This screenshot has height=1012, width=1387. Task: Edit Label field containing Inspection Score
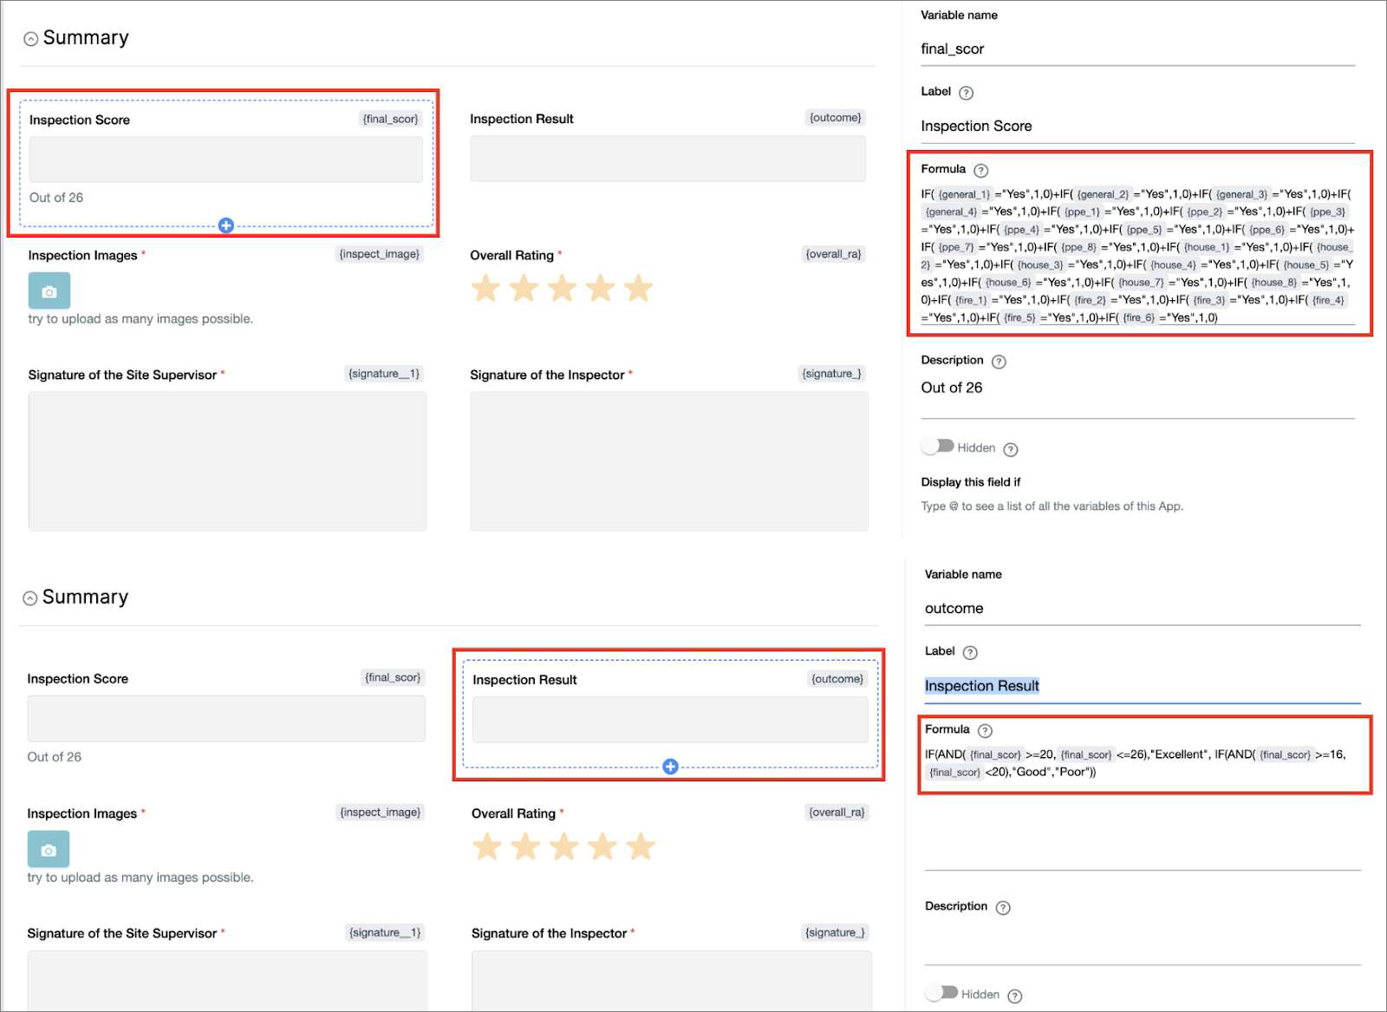click(x=1137, y=127)
